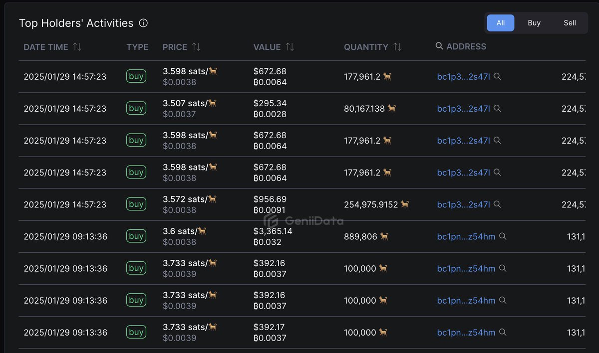Select the value $392.17
Screen dimensions: 599x353
pyautogui.click(x=270, y=327)
